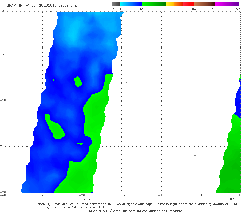Select the blue 5–18 color bar segment
Viewport: 243px width, 213px height.
[x=131, y=4]
